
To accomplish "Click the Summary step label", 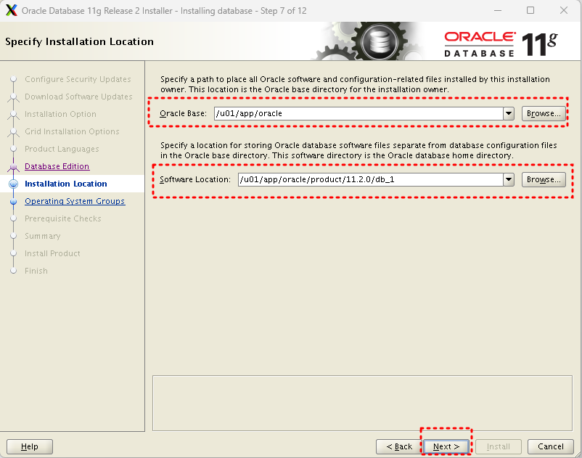I will pyautogui.click(x=42, y=236).
